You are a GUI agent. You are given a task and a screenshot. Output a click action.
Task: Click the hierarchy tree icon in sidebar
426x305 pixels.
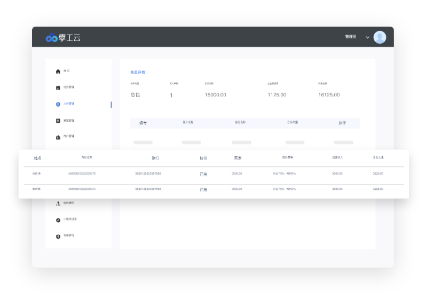(x=58, y=203)
